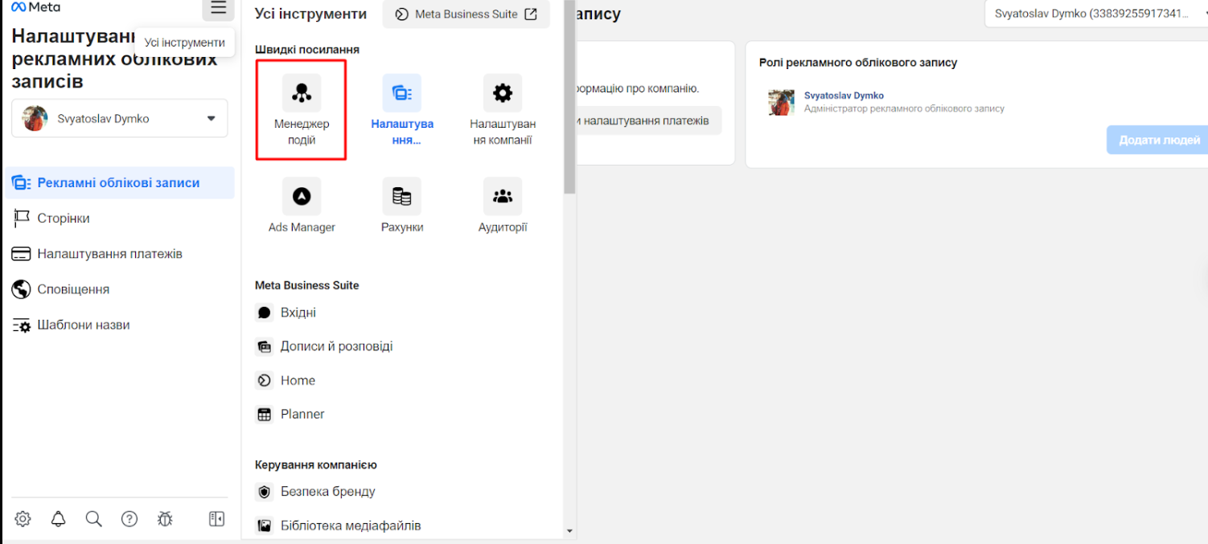The height and width of the screenshot is (544, 1208).
Task: Select Налаштування платежів in sidebar
Action: 120,254
